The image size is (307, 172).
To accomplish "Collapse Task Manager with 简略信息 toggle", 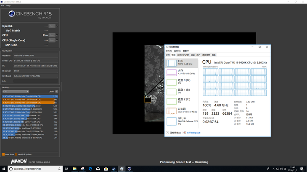I will click(174, 133).
